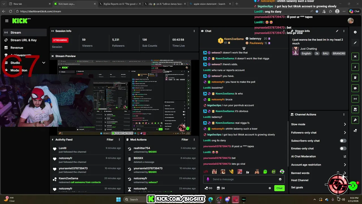Open profile avatar in top right
This screenshot has width=362, height=204.
click(351, 21)
